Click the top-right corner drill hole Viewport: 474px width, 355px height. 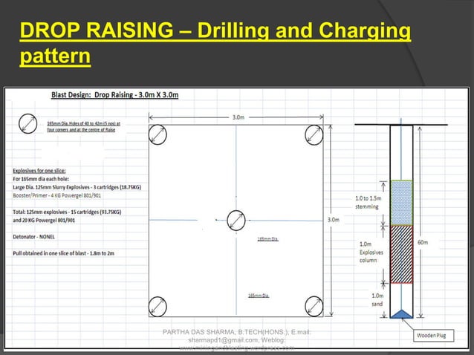coord(314,135)
